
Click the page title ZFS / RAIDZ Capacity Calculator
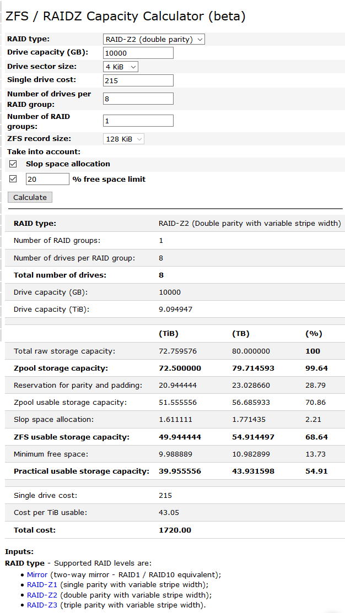click(126, 17)
